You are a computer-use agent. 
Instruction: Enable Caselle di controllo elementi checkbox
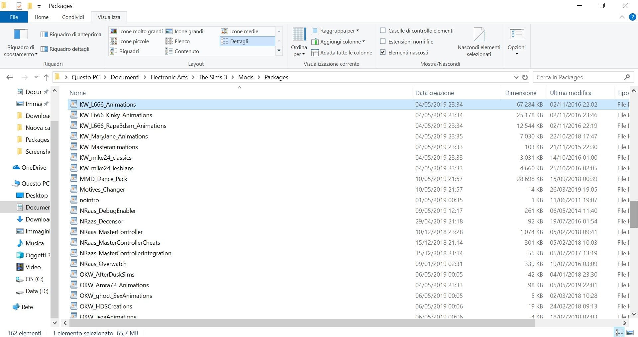(383, 31)
